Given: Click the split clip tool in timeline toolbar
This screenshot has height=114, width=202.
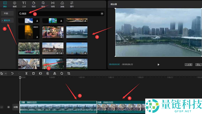Looking at the screenshot, I should click(27, 73).
